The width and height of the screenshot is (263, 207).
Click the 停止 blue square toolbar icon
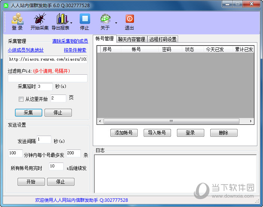pyautogui.click(x=85, y=18)
